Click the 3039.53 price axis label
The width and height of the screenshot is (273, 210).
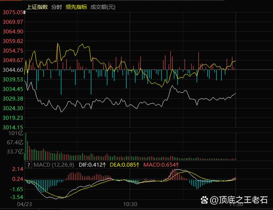coord(13,79)
